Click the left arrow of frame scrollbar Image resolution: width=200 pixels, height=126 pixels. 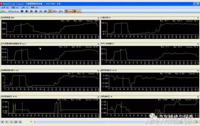(34, 122)
